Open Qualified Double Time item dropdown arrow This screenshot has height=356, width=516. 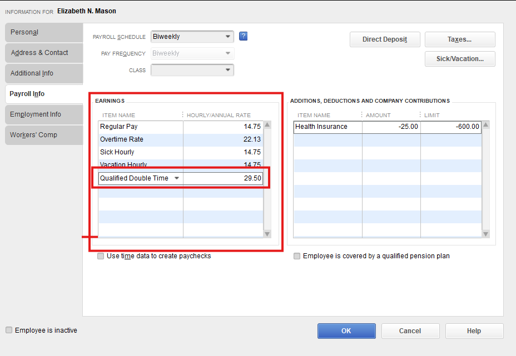coord(177,178)
